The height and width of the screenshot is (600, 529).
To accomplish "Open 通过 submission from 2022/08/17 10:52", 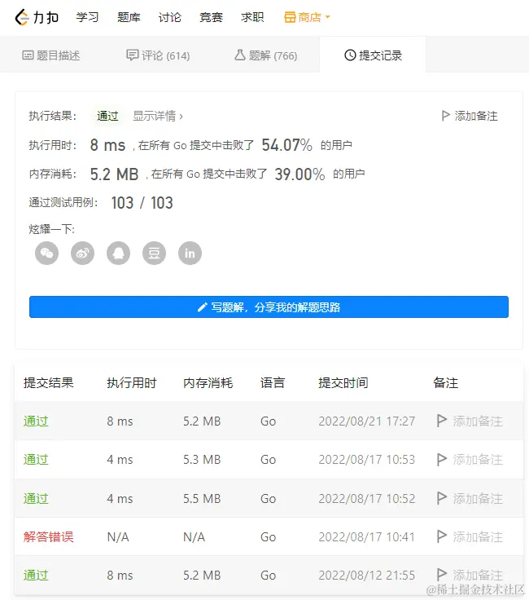I will coord(36,499).
